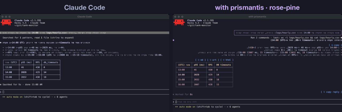Focus the prompt input in Claude Code window
The image size is (342, 112).
[85, 92]
